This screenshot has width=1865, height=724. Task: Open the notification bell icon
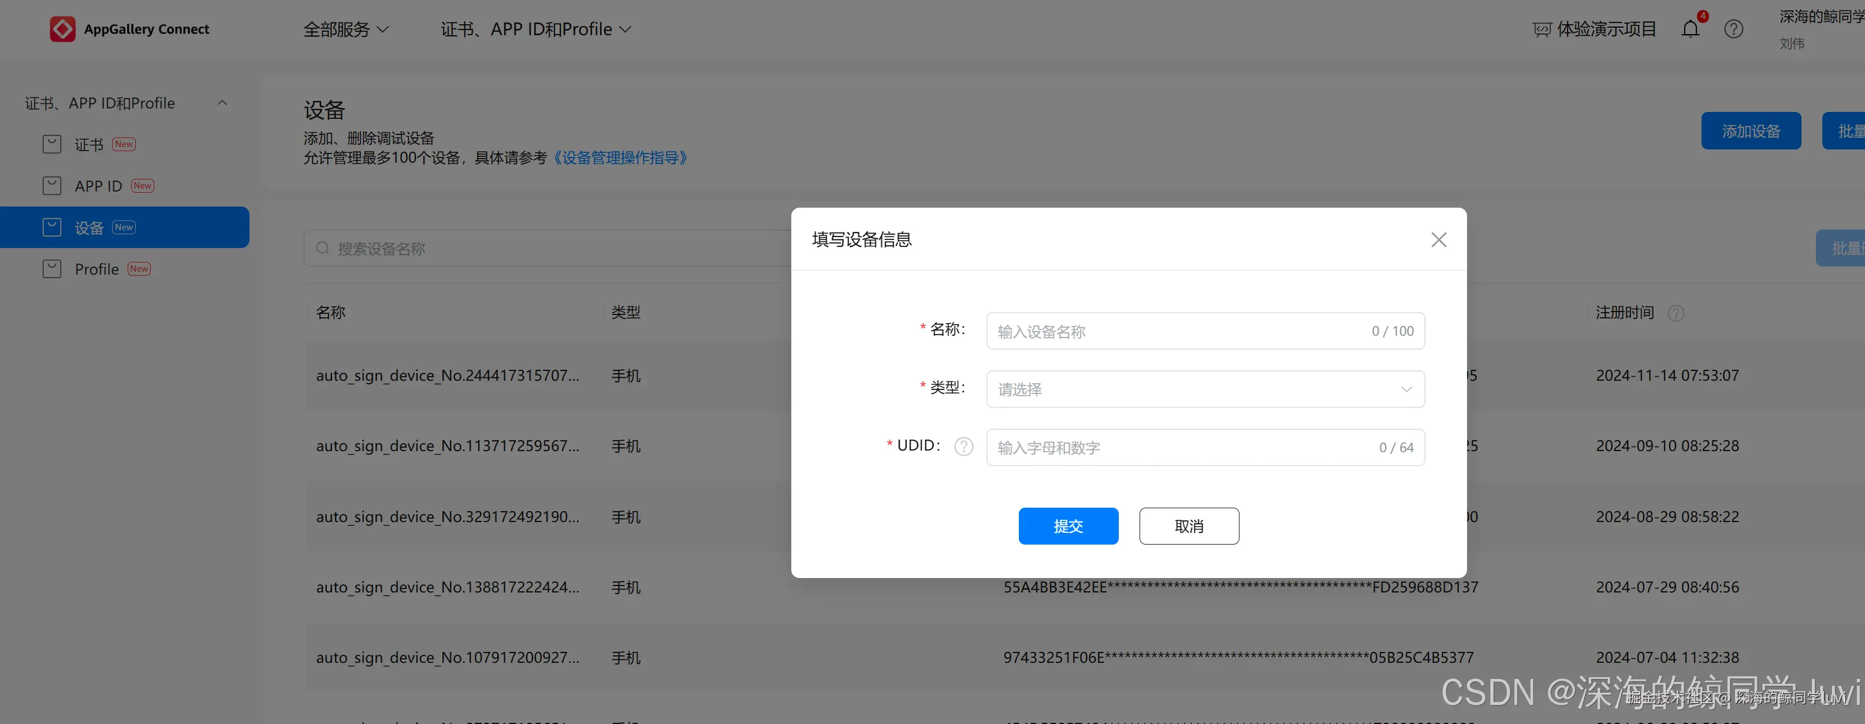point(1690,29)
